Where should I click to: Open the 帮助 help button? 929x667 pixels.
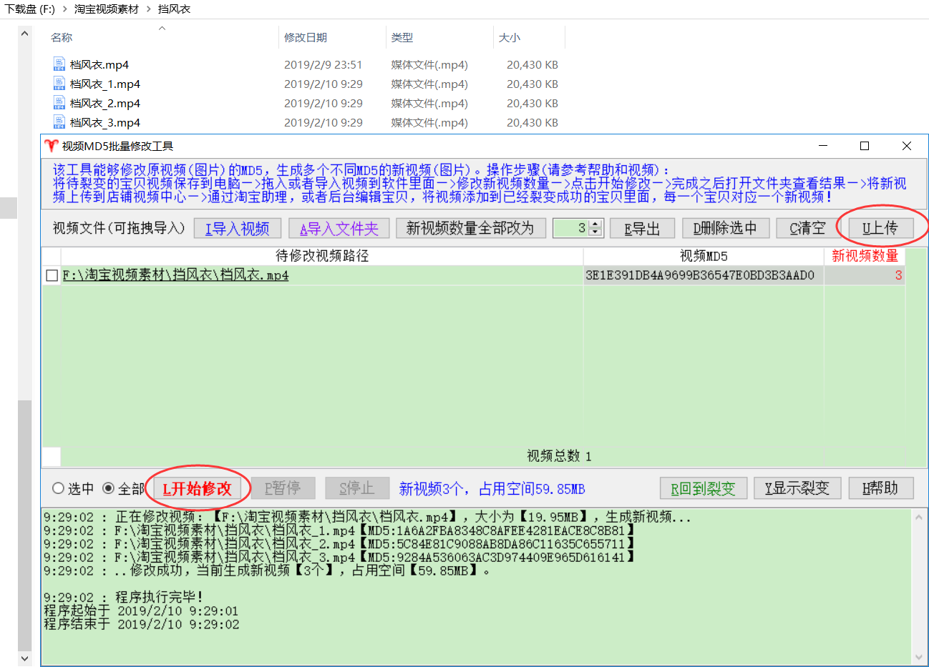(x=880, y=488)
